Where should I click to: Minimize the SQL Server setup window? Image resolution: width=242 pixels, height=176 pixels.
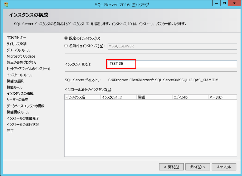point(216,3)
